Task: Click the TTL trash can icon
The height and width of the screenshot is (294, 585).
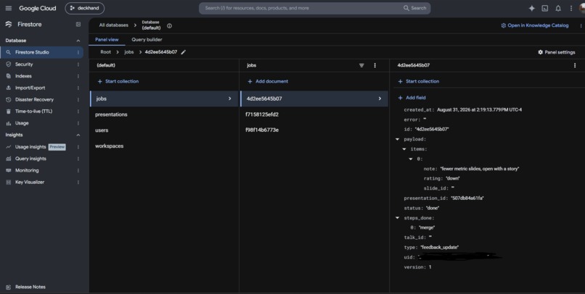Action: tap(9, 112)
